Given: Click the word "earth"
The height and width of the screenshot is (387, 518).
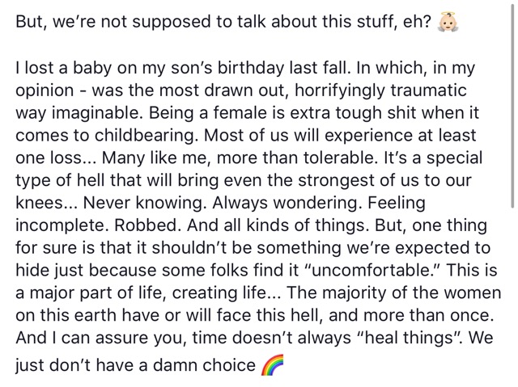Looking at the screenshot, I should point(96,315).
